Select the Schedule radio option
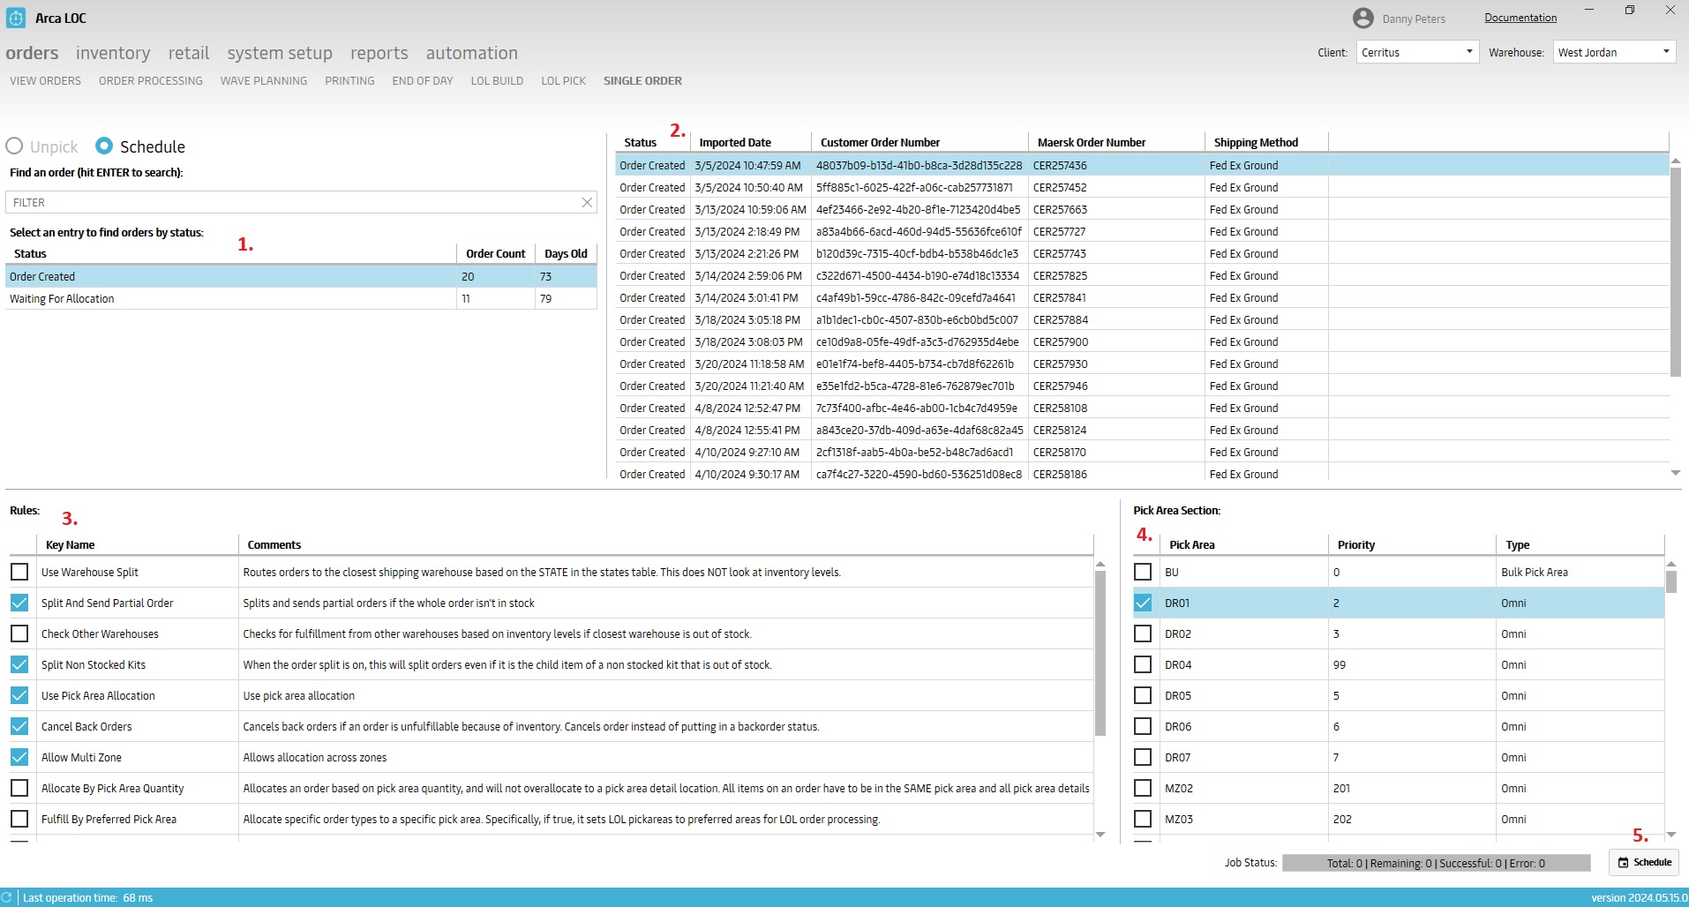 coord(104,146)
